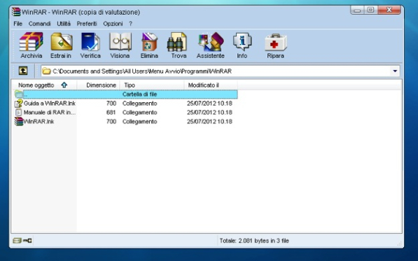This screenshot has width=418, height=261.
Task: Select the Guida a WinRAR.lnk file name
Action: (x=50, y=104)
